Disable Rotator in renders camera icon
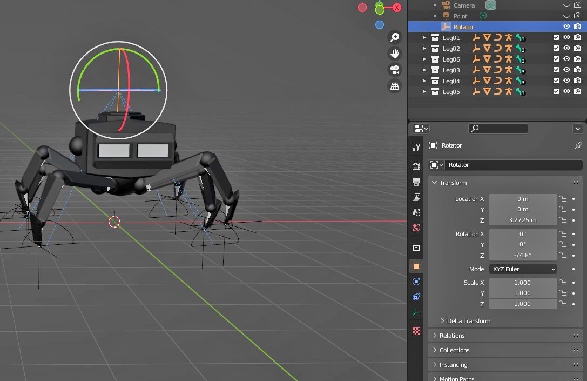587x381 pixels. (578, 26)
